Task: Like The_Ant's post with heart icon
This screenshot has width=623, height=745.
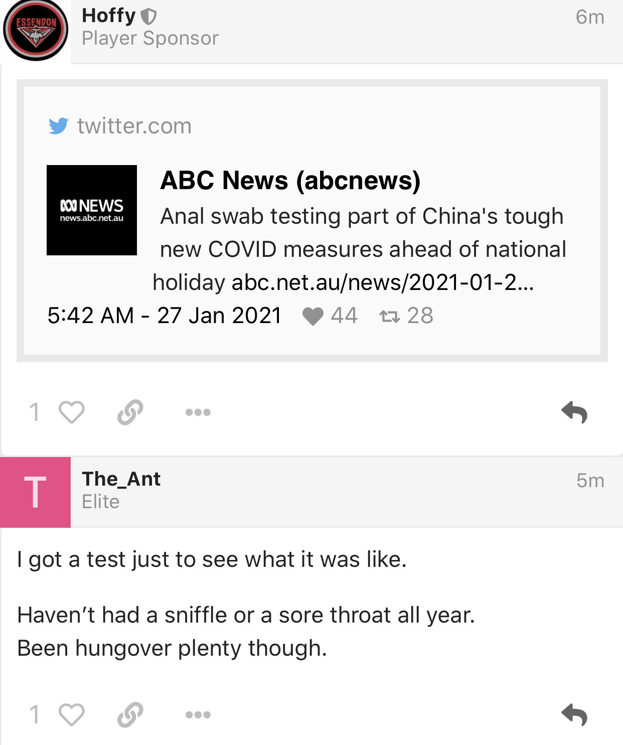Action: (x=71, y=714)
